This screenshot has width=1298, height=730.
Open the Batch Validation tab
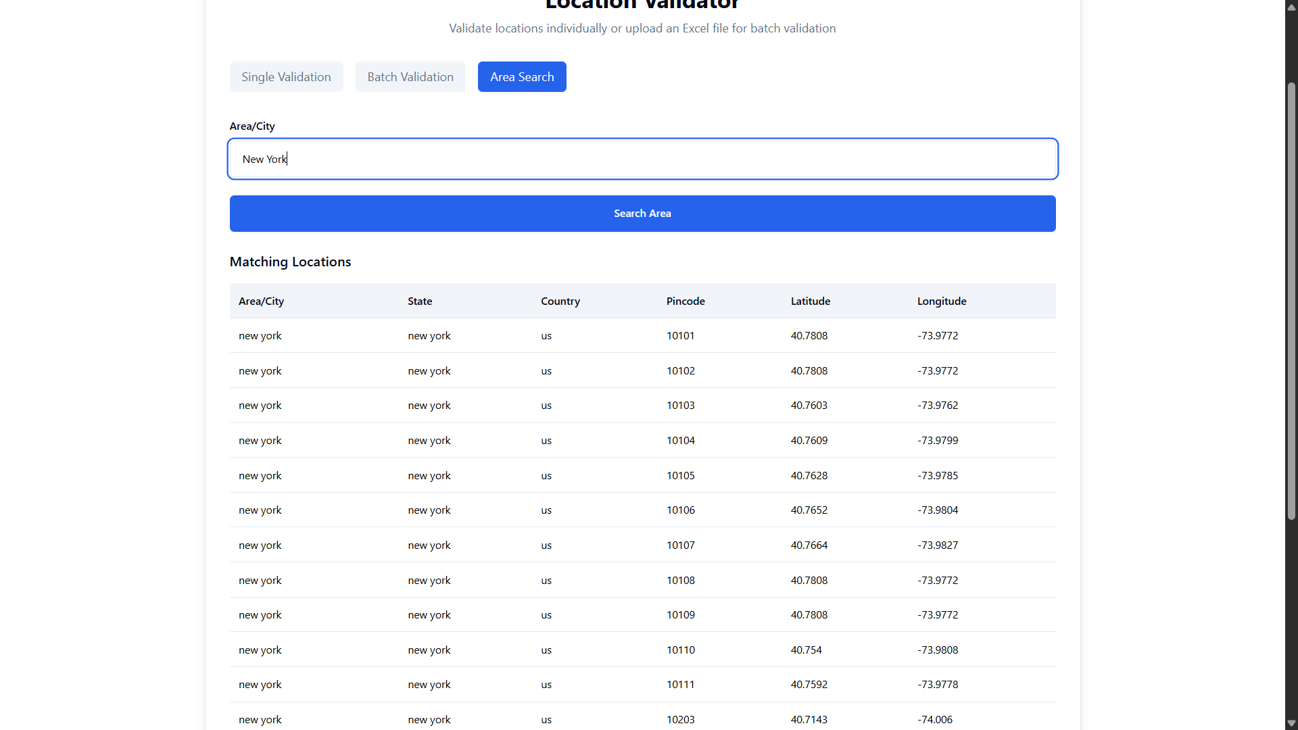[x=410, y=77]
